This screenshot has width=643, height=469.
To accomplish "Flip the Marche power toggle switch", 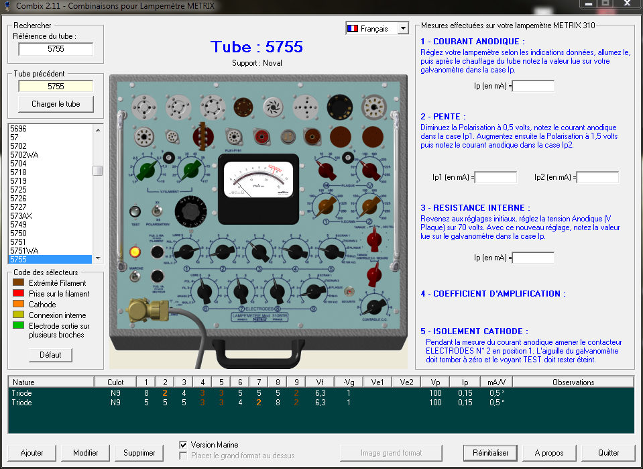I will tap(135, 276).
